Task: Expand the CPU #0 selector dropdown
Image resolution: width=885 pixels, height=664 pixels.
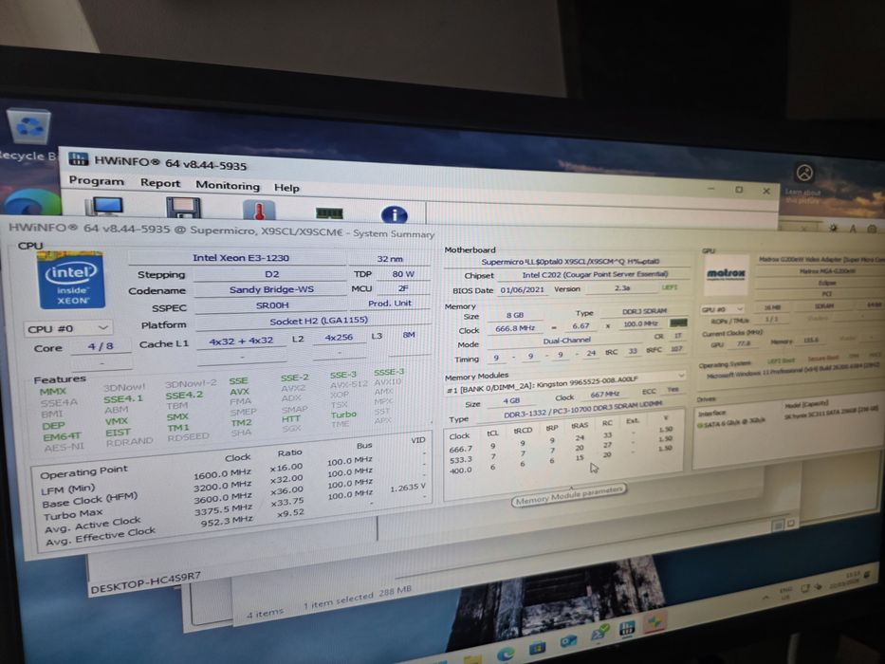Action: [x=67, y=328]
